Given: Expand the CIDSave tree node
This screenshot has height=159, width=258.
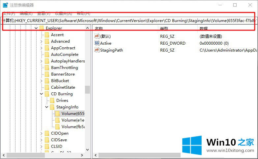Looking at the screenshot, I should tap(42, 140).
